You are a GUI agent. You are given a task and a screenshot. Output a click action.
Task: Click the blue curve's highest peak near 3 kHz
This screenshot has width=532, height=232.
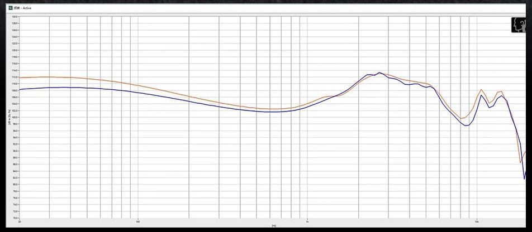tap(379, 72)
